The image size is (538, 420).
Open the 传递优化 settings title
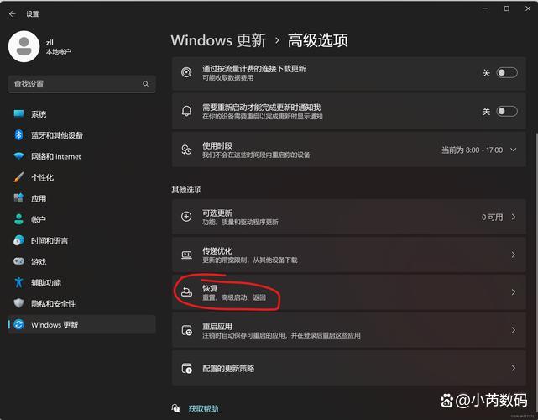(217, 250)
